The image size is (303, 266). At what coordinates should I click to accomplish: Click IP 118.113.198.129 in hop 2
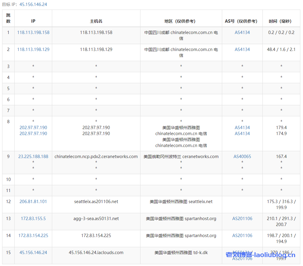click(33, 50)
